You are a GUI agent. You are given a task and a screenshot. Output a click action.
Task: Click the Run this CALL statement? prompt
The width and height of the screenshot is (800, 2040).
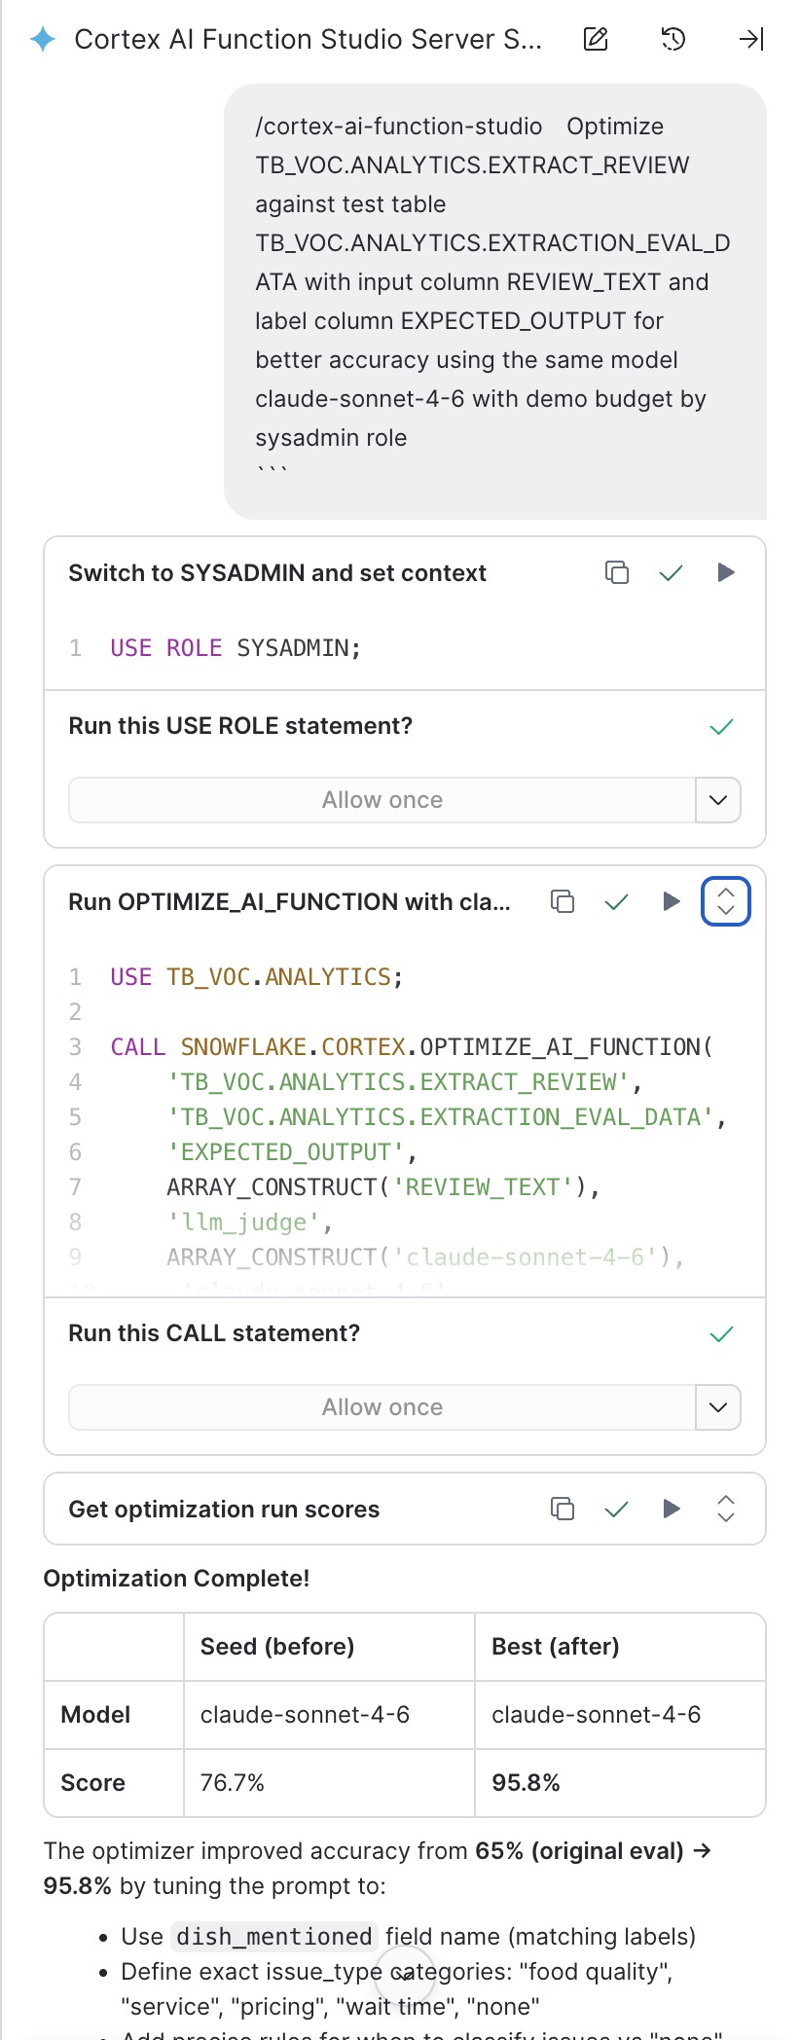pyautogui.click(x=214, y=1333)
